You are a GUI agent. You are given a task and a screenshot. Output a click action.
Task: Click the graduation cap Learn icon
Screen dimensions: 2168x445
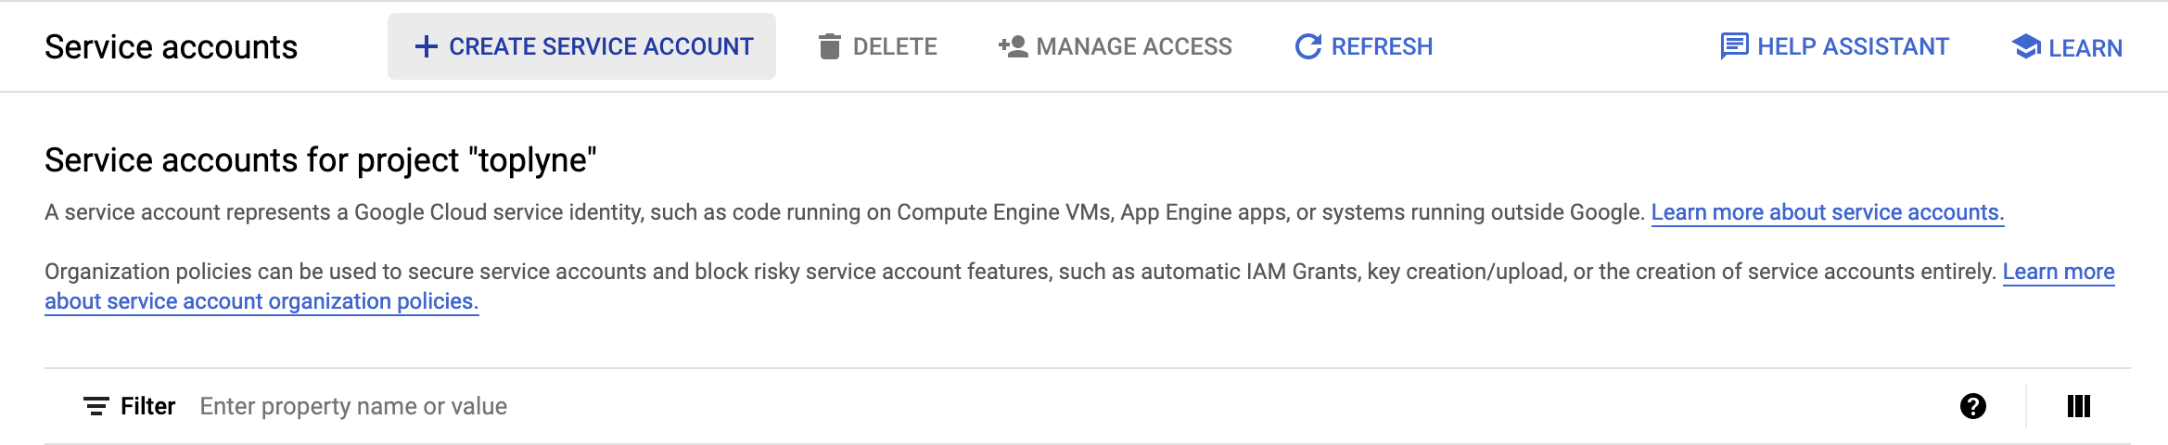(x=2026, y=46)
